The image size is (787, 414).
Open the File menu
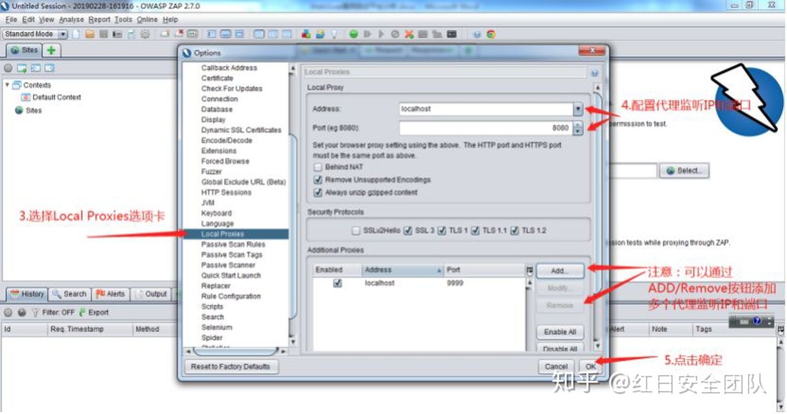11,19
